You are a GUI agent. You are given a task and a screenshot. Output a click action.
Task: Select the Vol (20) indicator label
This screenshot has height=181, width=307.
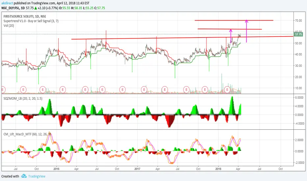(x=9, y=25)
